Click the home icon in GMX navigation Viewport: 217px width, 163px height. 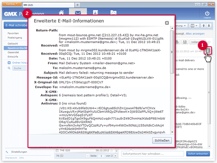point(61,12)
